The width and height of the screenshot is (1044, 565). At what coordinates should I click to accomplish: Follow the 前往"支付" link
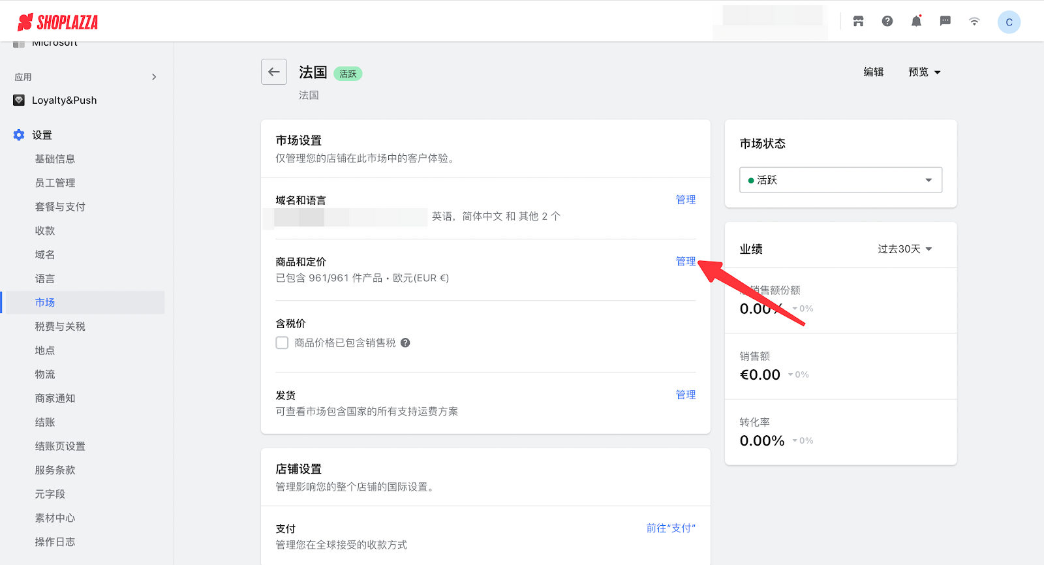(671, 528)
